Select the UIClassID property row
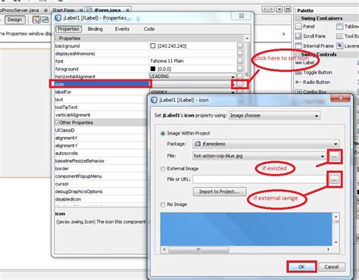The image size is (359, 280). pos(101,130)
